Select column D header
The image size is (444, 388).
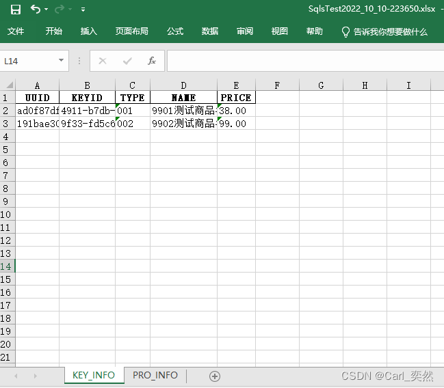pos(184,85)
